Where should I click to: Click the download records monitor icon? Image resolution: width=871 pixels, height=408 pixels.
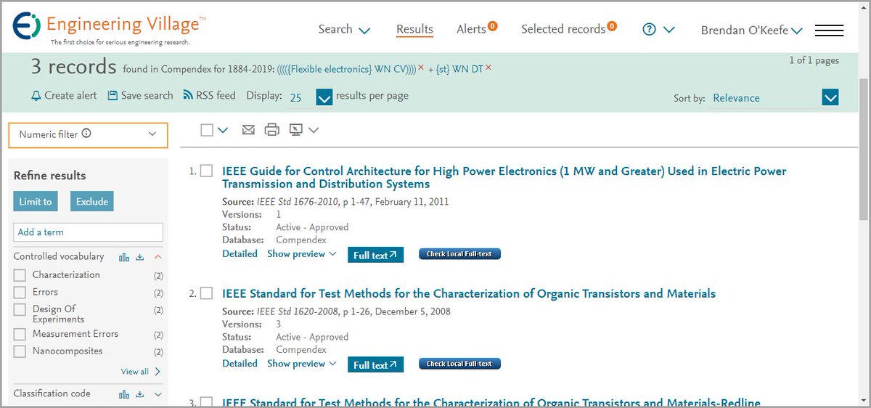295,130
